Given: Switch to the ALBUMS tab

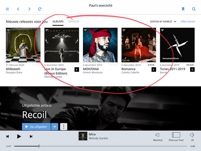Looking at the screenshot, I should pos(58,21).
